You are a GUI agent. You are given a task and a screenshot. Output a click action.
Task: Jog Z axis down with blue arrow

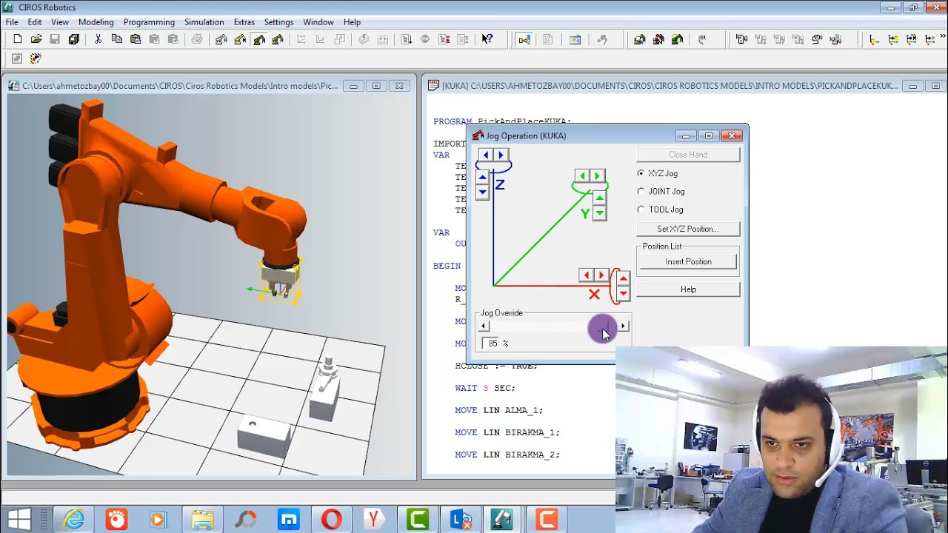click(x=482, y=192)
